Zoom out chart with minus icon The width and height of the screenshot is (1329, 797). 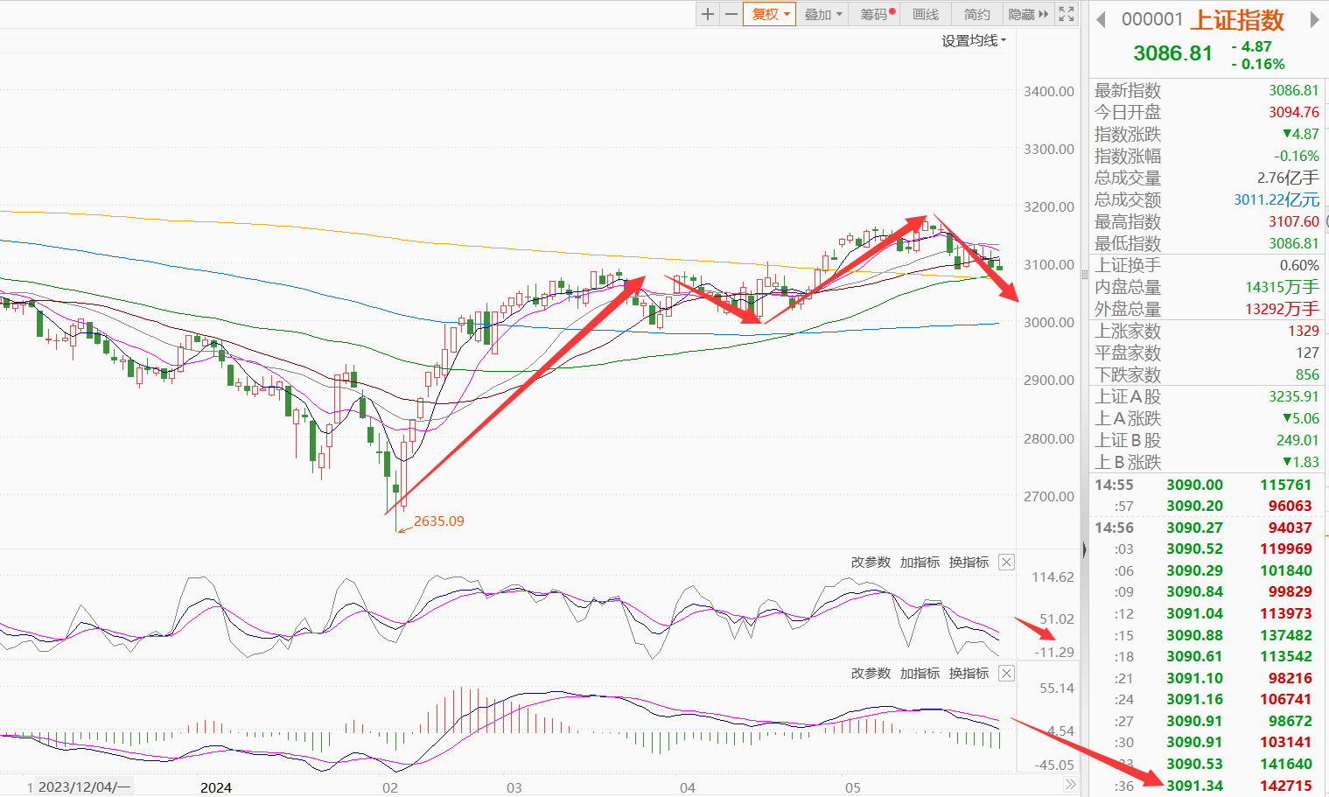pos(731,14)
